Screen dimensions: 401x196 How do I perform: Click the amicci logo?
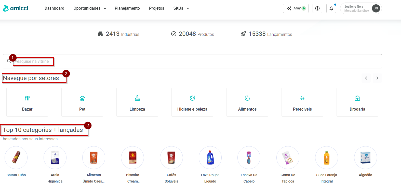pyautogui.click(x=16, y=8)
